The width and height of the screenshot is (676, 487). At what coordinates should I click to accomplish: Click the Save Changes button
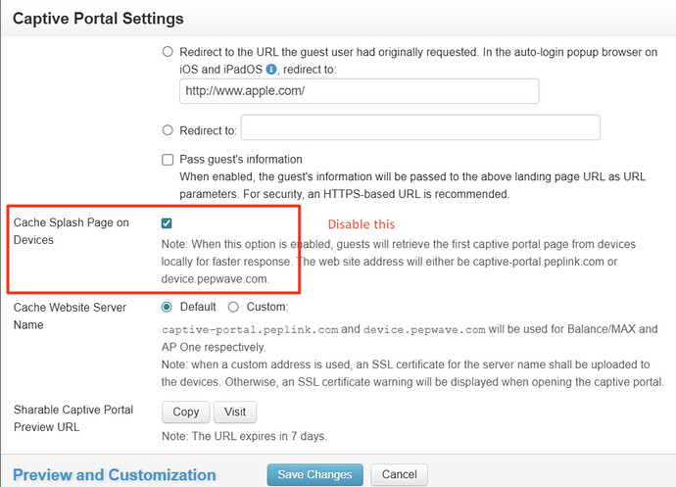pos(314,474)
